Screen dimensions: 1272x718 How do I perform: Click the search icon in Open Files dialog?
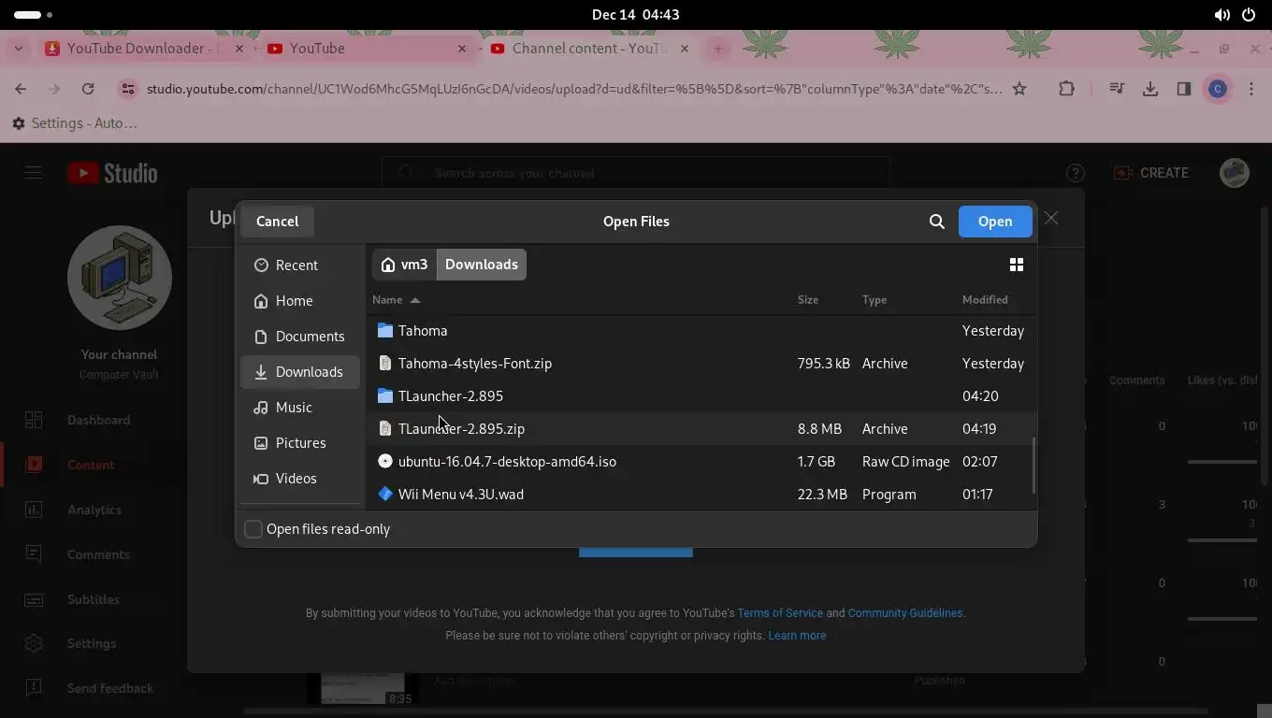click(936, 222)
